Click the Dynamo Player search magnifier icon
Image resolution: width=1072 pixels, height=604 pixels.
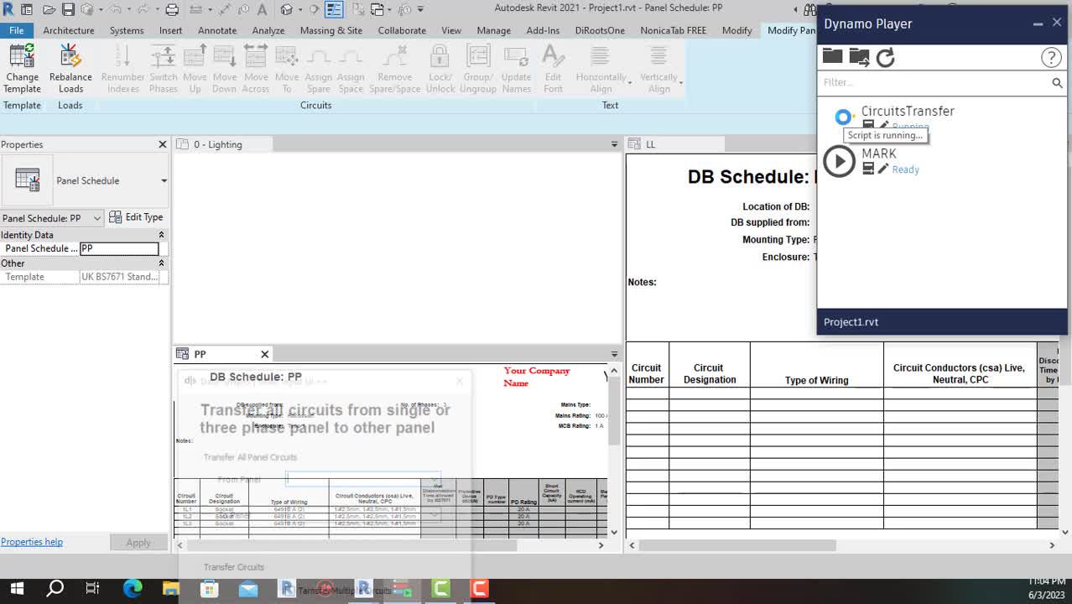click(x=1057, y=82)
